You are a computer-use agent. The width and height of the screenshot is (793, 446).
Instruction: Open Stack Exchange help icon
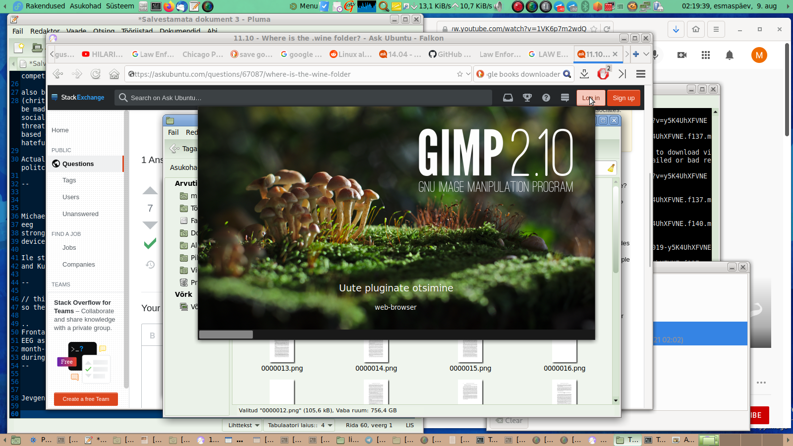[546, 98]
